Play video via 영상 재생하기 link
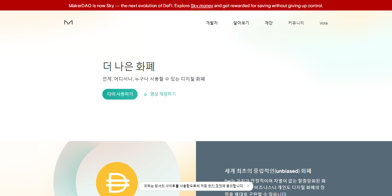The width and height of the screenshot is (392, 196). [163, 94]
